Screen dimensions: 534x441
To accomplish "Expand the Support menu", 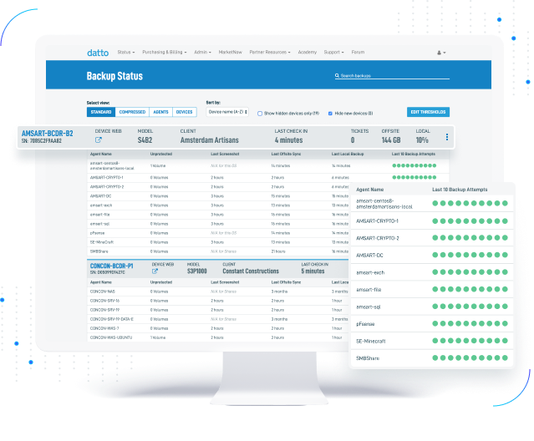I will click(x=333, y=53).
